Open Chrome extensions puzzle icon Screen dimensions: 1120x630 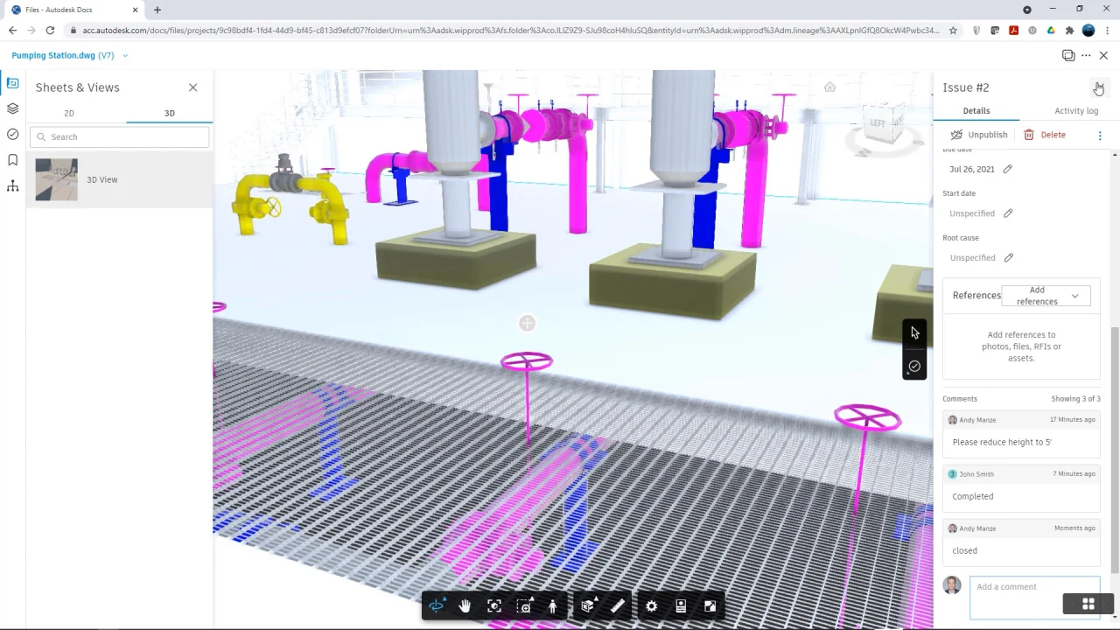1069,30
